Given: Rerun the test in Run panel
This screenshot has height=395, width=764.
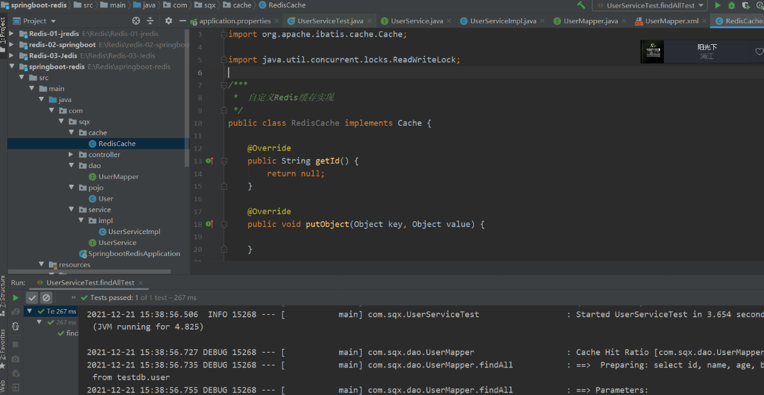Looking at the screenshot, I should 15,298.
